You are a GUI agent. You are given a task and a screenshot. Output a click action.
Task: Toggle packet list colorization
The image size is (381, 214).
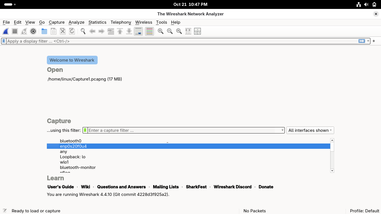click(149, 31)
